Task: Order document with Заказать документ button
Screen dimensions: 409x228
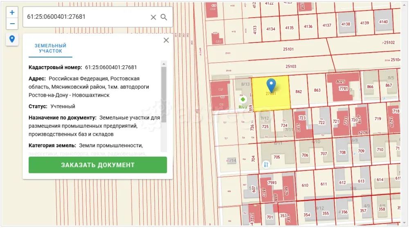Action: point(98,165)
